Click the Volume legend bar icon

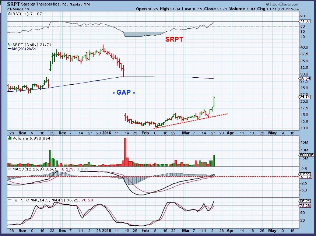click(10, 138)
